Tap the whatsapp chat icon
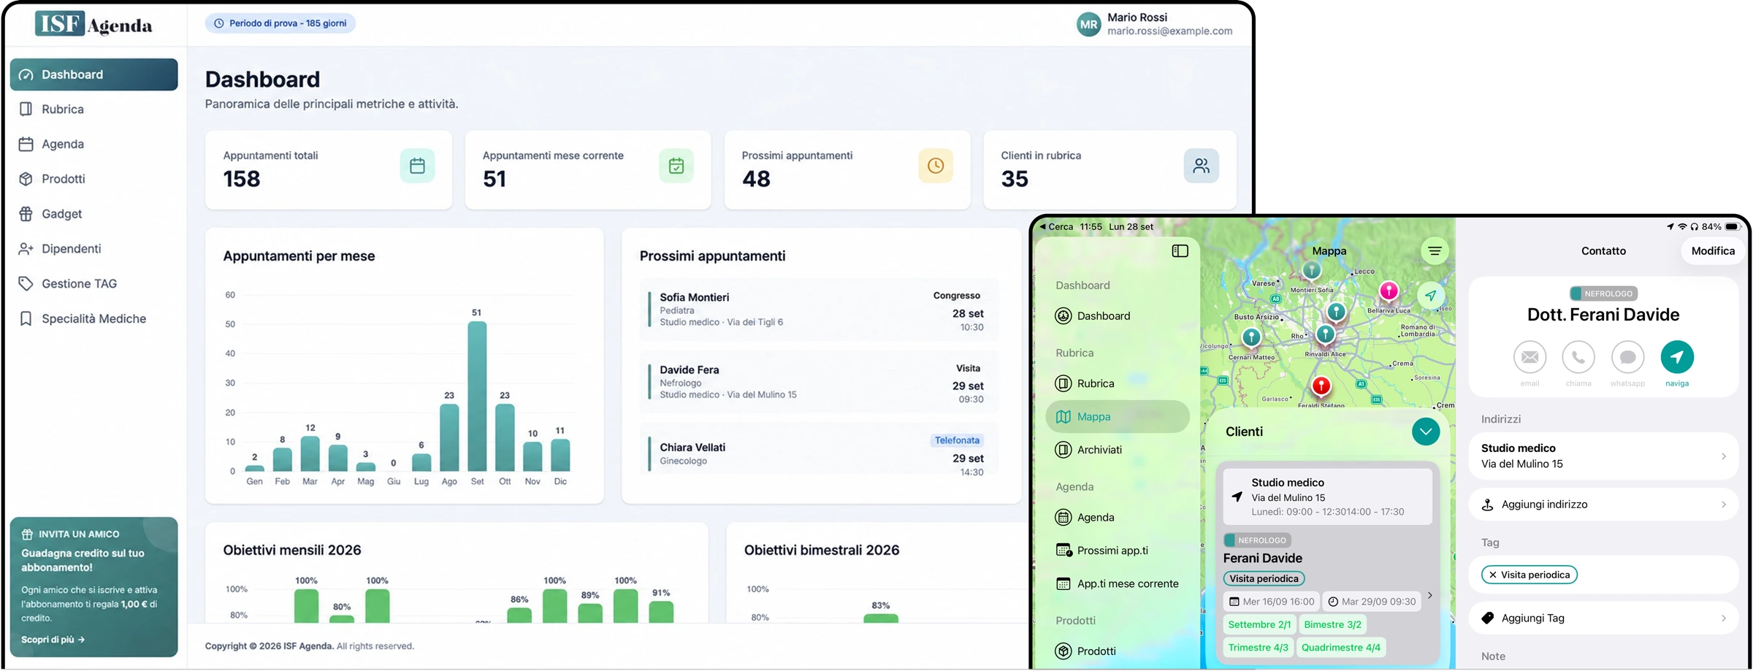 point(1627,357)
